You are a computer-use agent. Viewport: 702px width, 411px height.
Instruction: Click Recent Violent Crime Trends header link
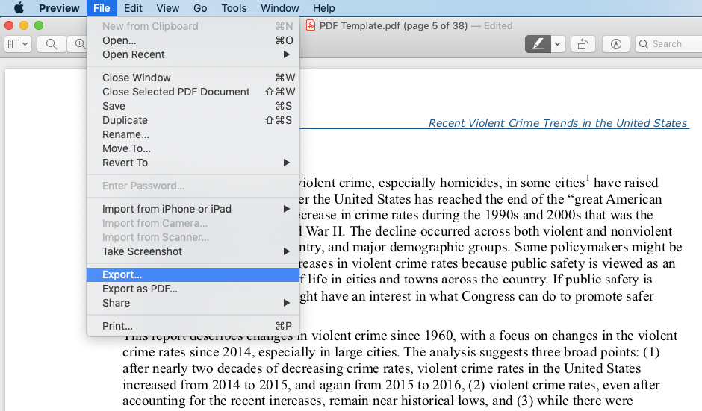[x=557, y=123]
